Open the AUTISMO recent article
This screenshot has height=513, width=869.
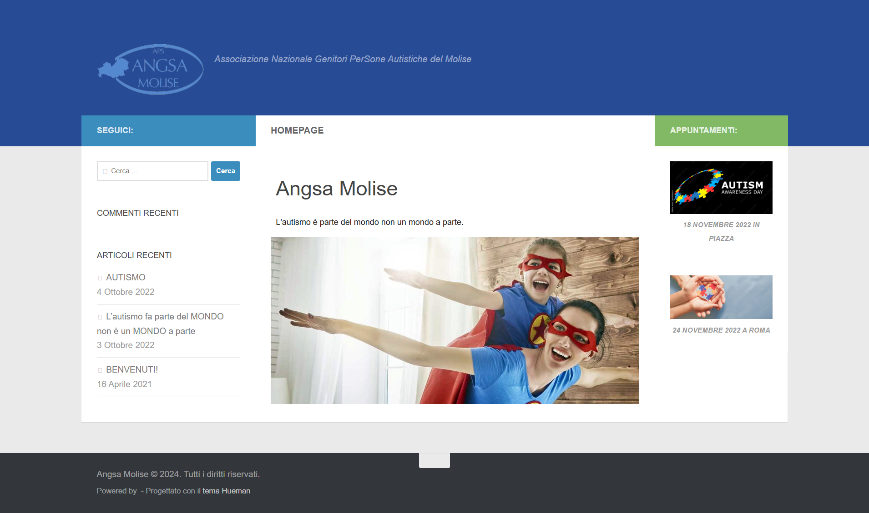(x=126, y=278)
